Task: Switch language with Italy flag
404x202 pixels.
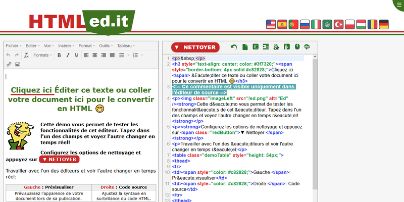Action: coord(316,24)
